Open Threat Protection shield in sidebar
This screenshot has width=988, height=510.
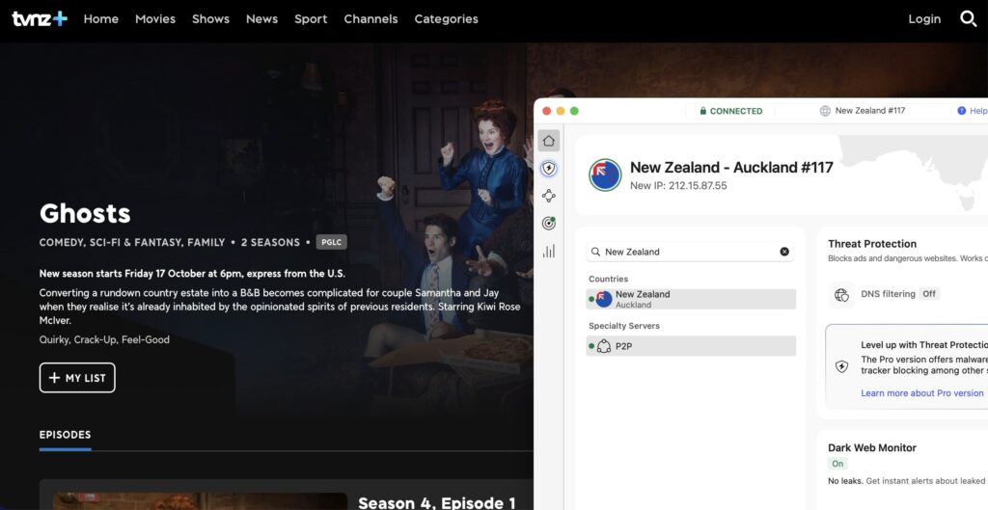(549, 169)
